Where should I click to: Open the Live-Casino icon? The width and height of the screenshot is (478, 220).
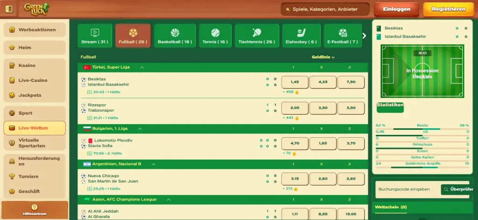click(x=12, y=80)
